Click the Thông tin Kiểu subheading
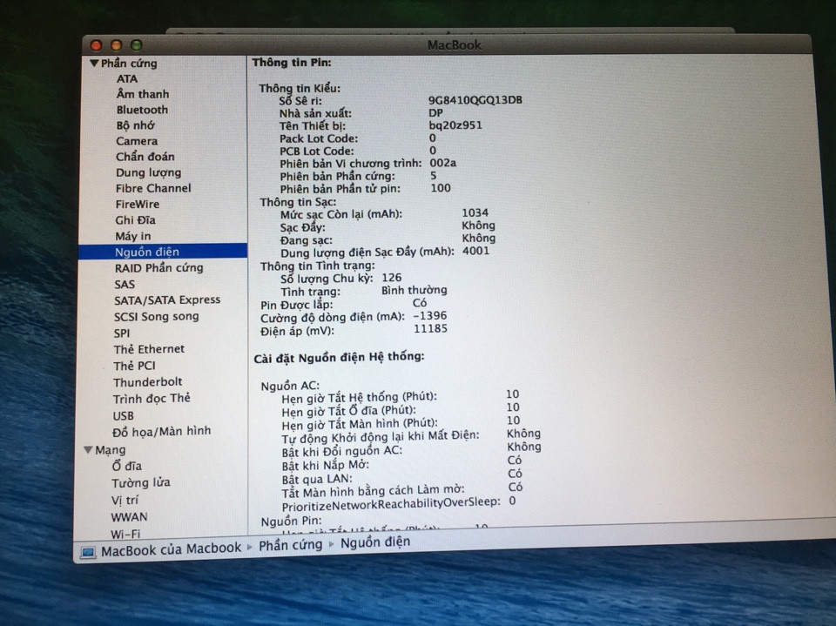 click(x=300, y=89)
